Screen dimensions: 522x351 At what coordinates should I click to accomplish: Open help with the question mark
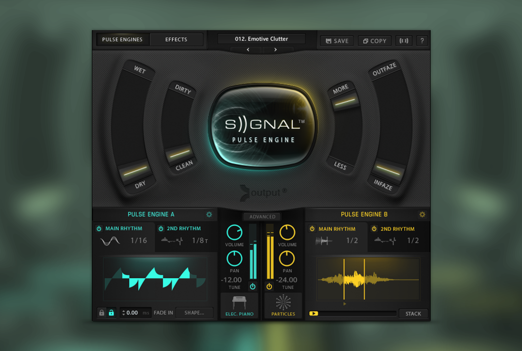422,41
